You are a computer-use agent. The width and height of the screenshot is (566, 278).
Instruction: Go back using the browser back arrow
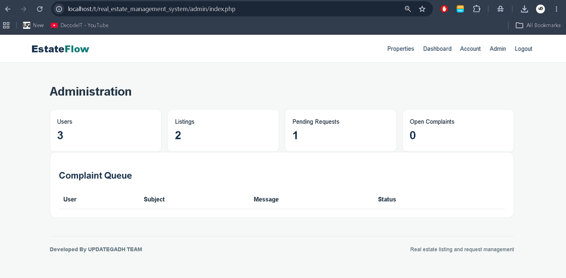pyautogui.click(x=8, y=9)
